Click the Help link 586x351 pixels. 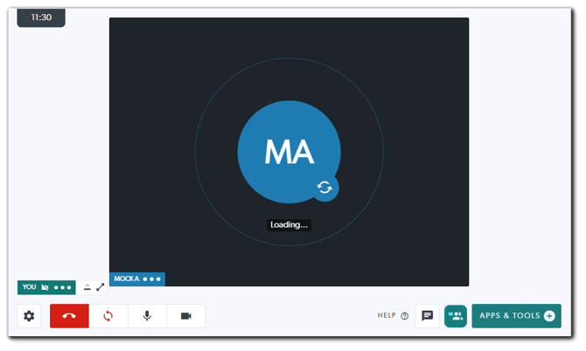[392, 316]
